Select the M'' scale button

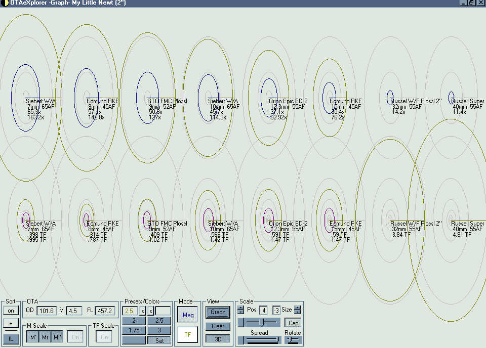click(57, 337)
